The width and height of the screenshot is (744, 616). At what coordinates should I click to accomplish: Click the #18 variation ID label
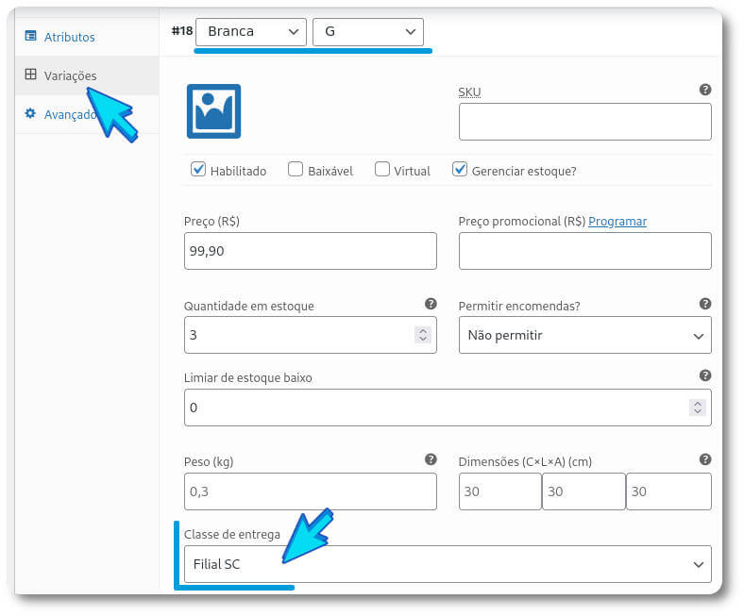tap(182, 31)
